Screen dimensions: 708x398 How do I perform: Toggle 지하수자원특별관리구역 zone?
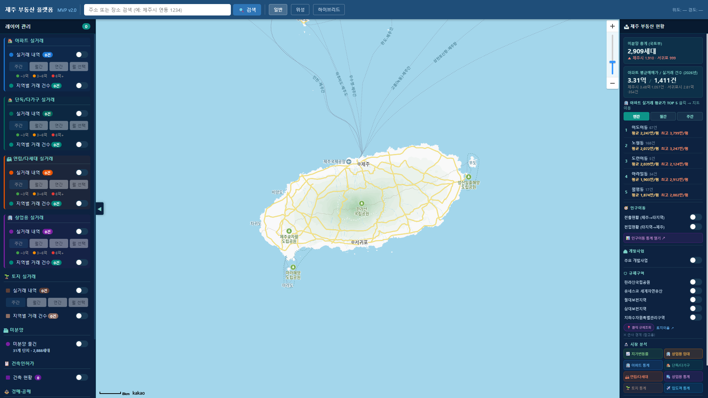pyautogui.click(x=696, y=318)
